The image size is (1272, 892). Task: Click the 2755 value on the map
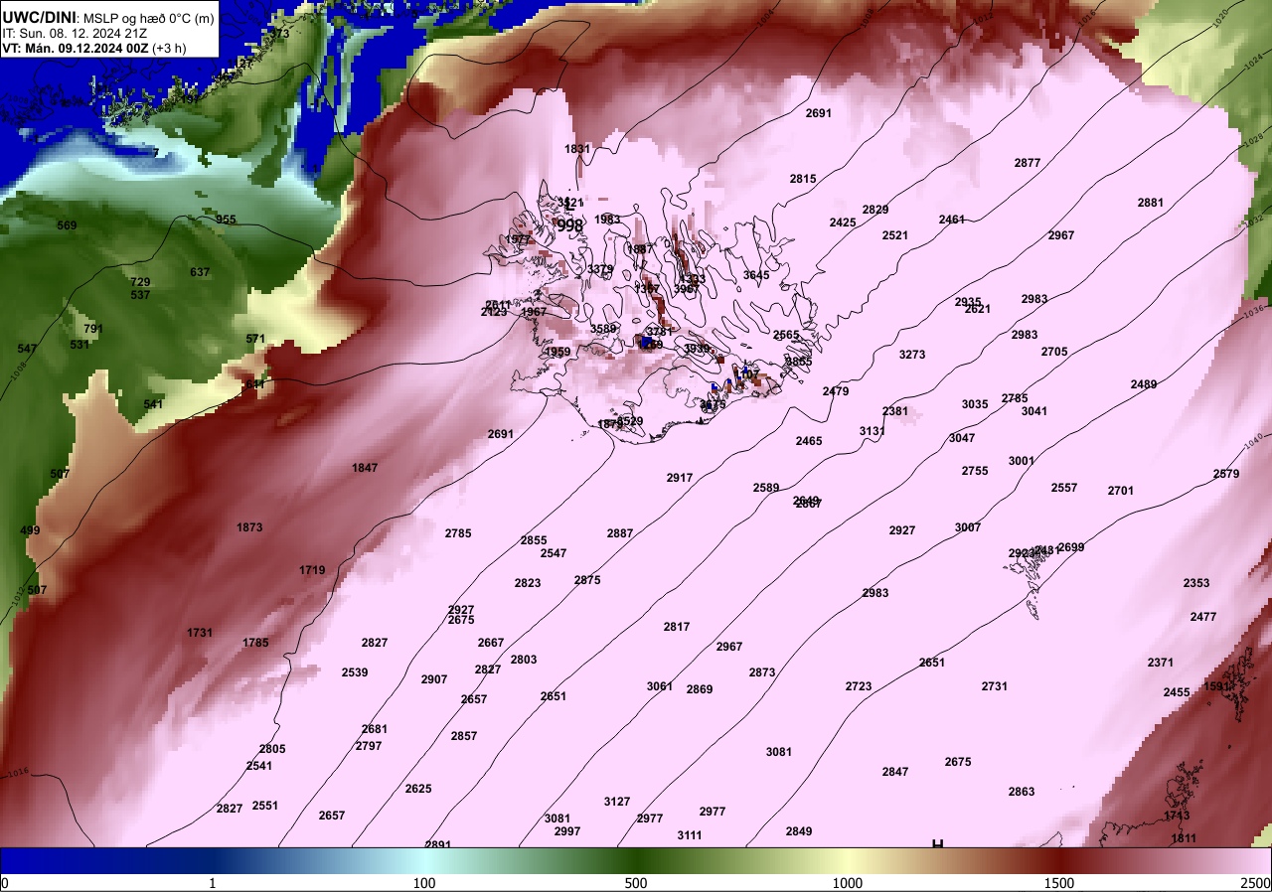pyautogui.click(x=975, y=471)
